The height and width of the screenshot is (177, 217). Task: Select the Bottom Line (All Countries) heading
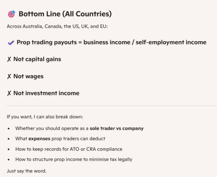pyautogui.click(x=65, y=14)
